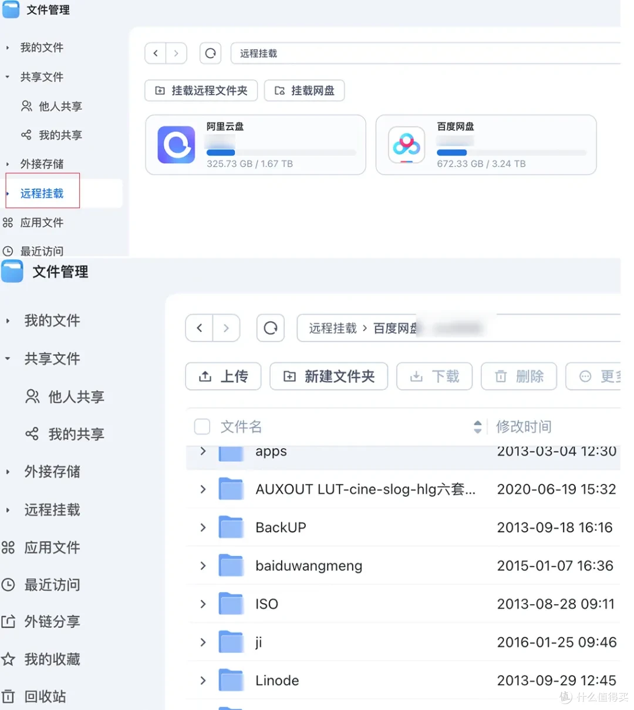The image size is (634, 710).
Task: Click the 回收站 trash icon
Action: 8,696
